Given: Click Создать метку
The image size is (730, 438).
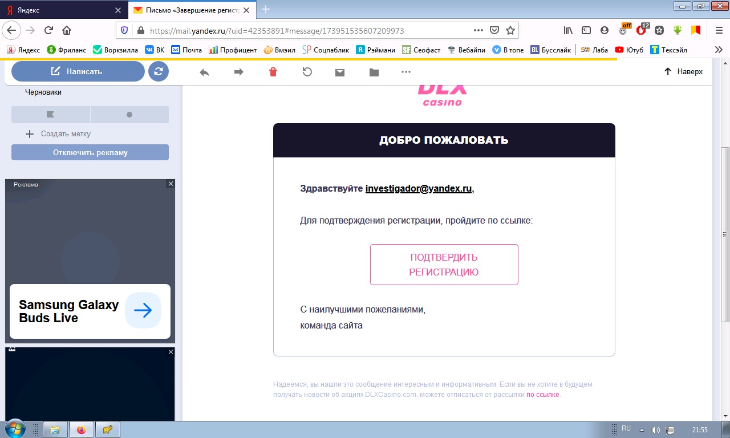Looking at the screenshot, I should 58,134.
